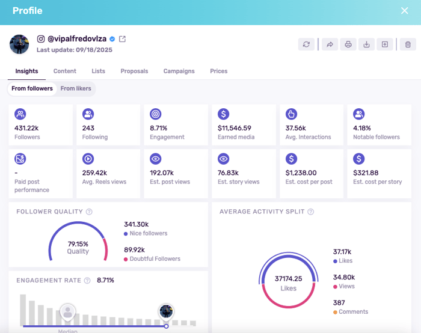421x333 pixels.
Task: Go to the Prices tab
Action: click(x=218, y=71)
